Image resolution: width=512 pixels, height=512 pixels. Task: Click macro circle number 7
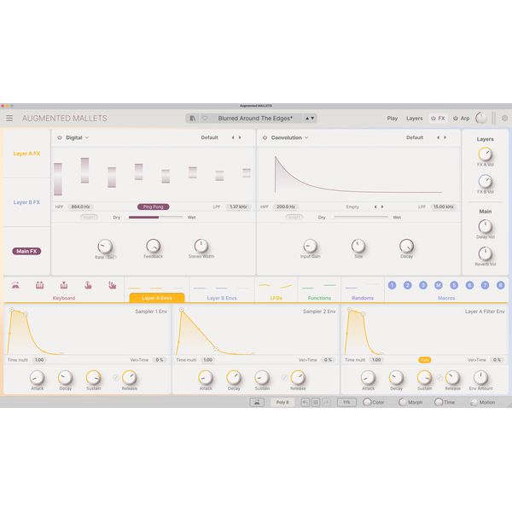pos(485,285)
